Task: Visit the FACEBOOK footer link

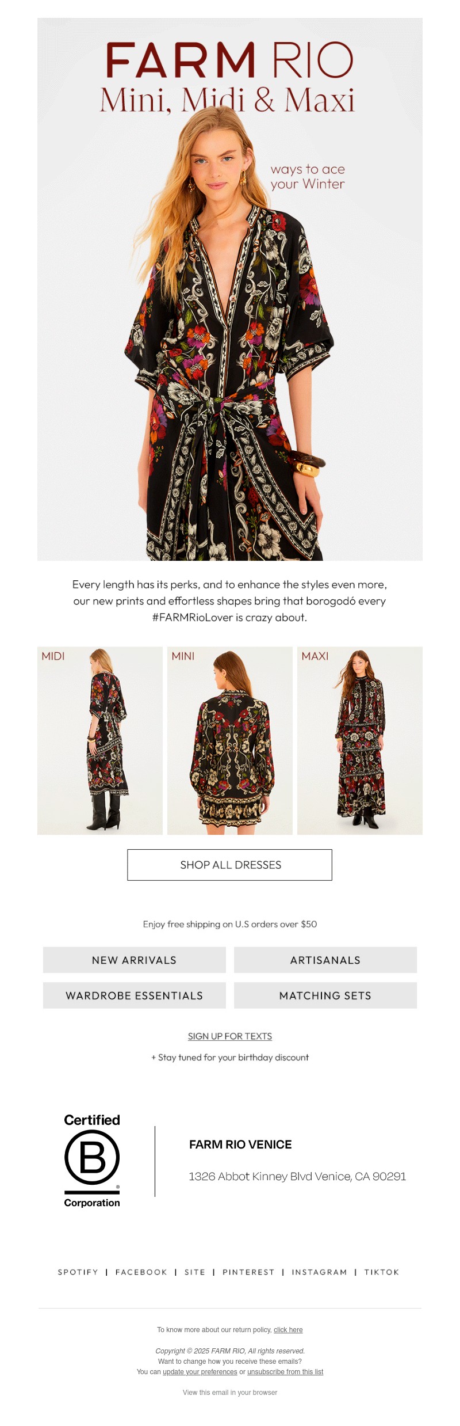Action: (141, 1272)
